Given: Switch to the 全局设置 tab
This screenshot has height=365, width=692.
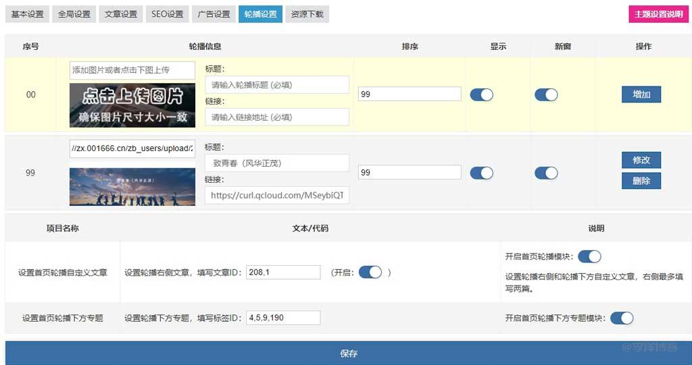Looking at the screenshot, I should click(x=74, y=14).
